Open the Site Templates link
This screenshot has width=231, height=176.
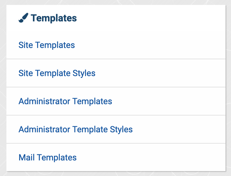pos(47,45)
